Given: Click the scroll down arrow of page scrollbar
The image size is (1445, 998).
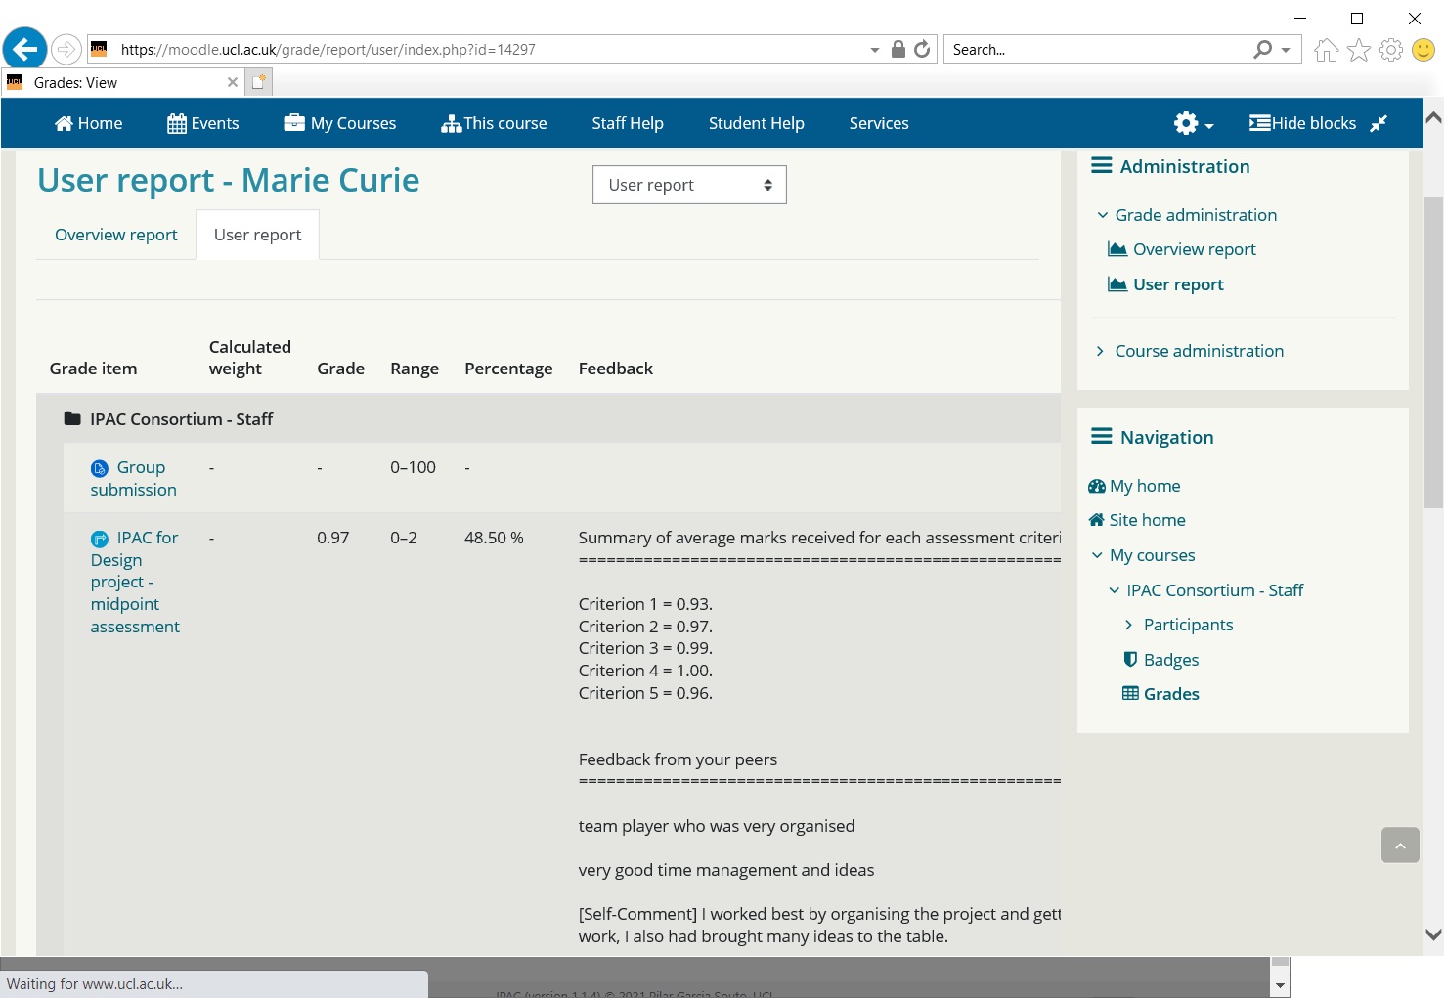Looking at the screenshot, I should (1433, 934).
